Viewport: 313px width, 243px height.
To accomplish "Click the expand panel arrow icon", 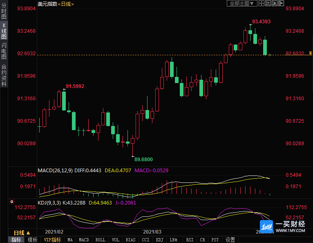I will pyautogui.click(x=281, y=3).
